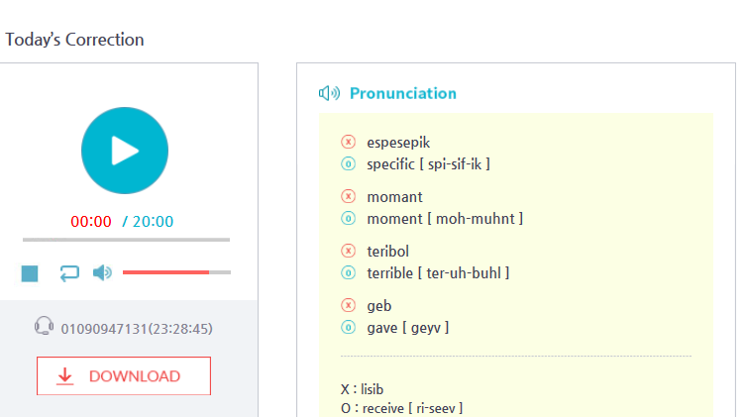This screenshot has height=417, width=746.
Task: Toggle the repeat loop icon
Action: click(69, 273)
